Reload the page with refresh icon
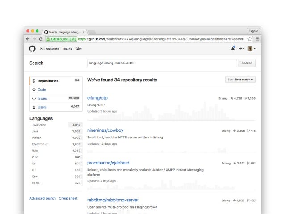 [x=41, y=39]
